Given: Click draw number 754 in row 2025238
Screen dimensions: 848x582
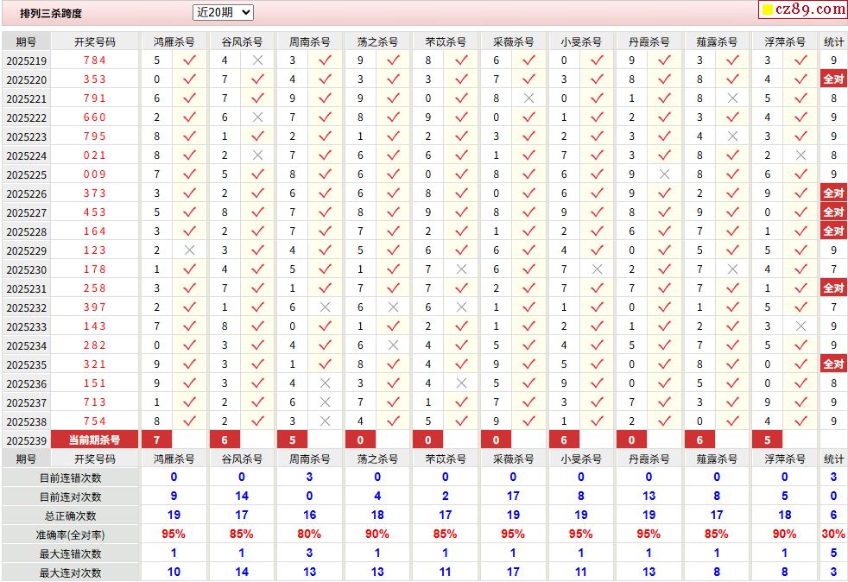Looking at the screenshot, I should 95,421.
